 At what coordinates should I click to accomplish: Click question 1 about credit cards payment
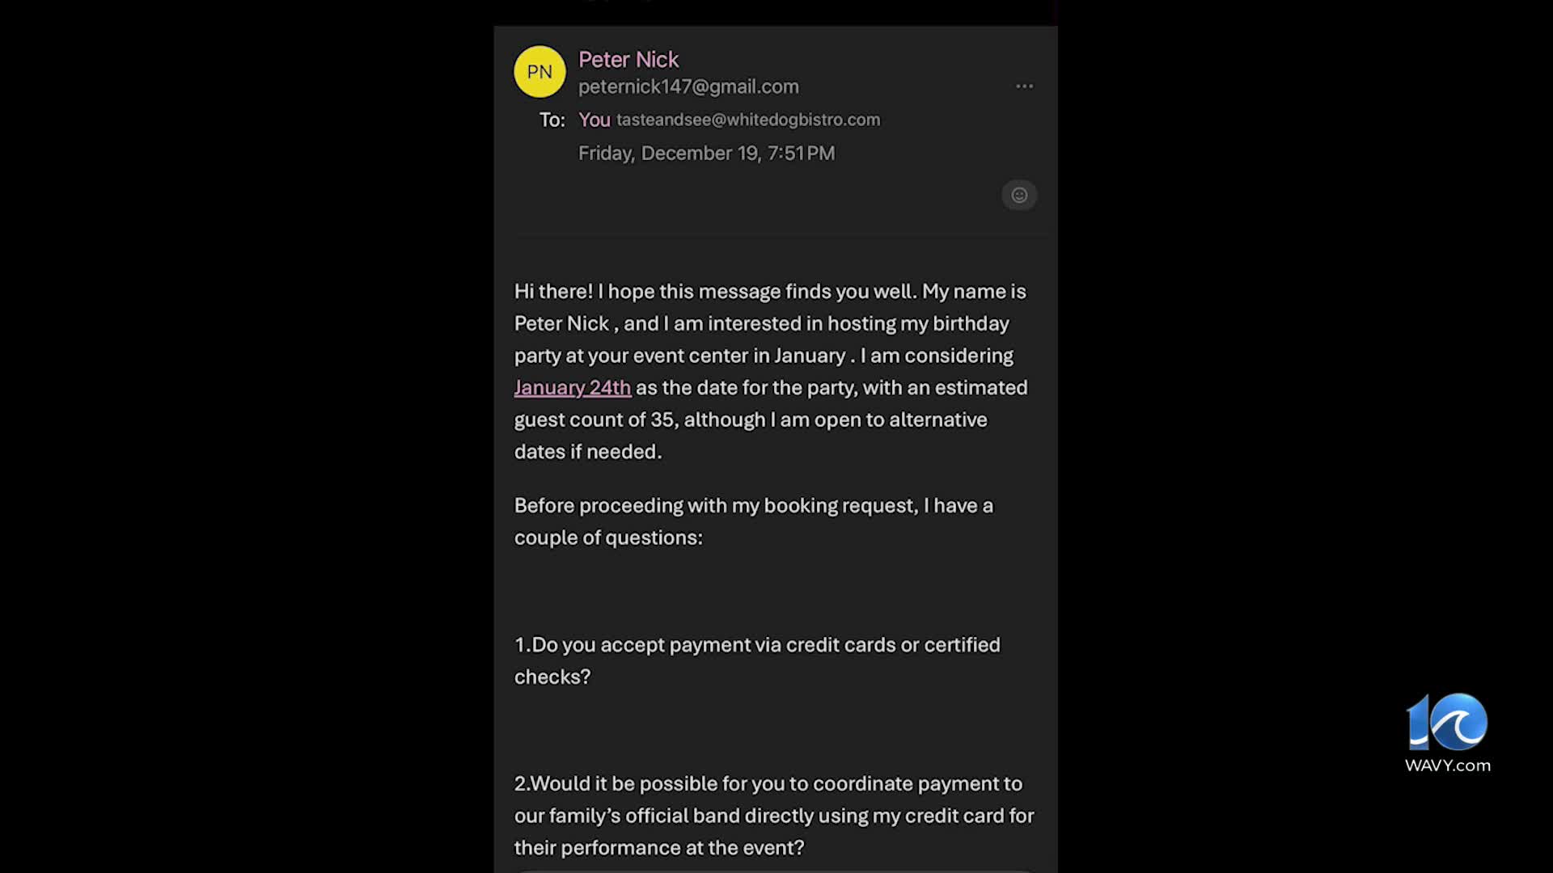[x=757, y=660]
